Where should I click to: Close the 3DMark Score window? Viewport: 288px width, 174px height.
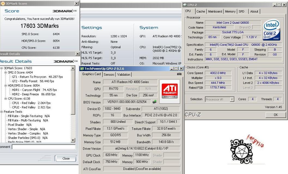point(77,3)
